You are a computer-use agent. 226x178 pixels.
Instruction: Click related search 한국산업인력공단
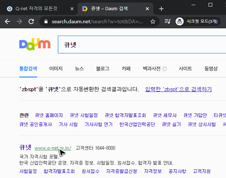pyautogui.click(x=137, y=124)
